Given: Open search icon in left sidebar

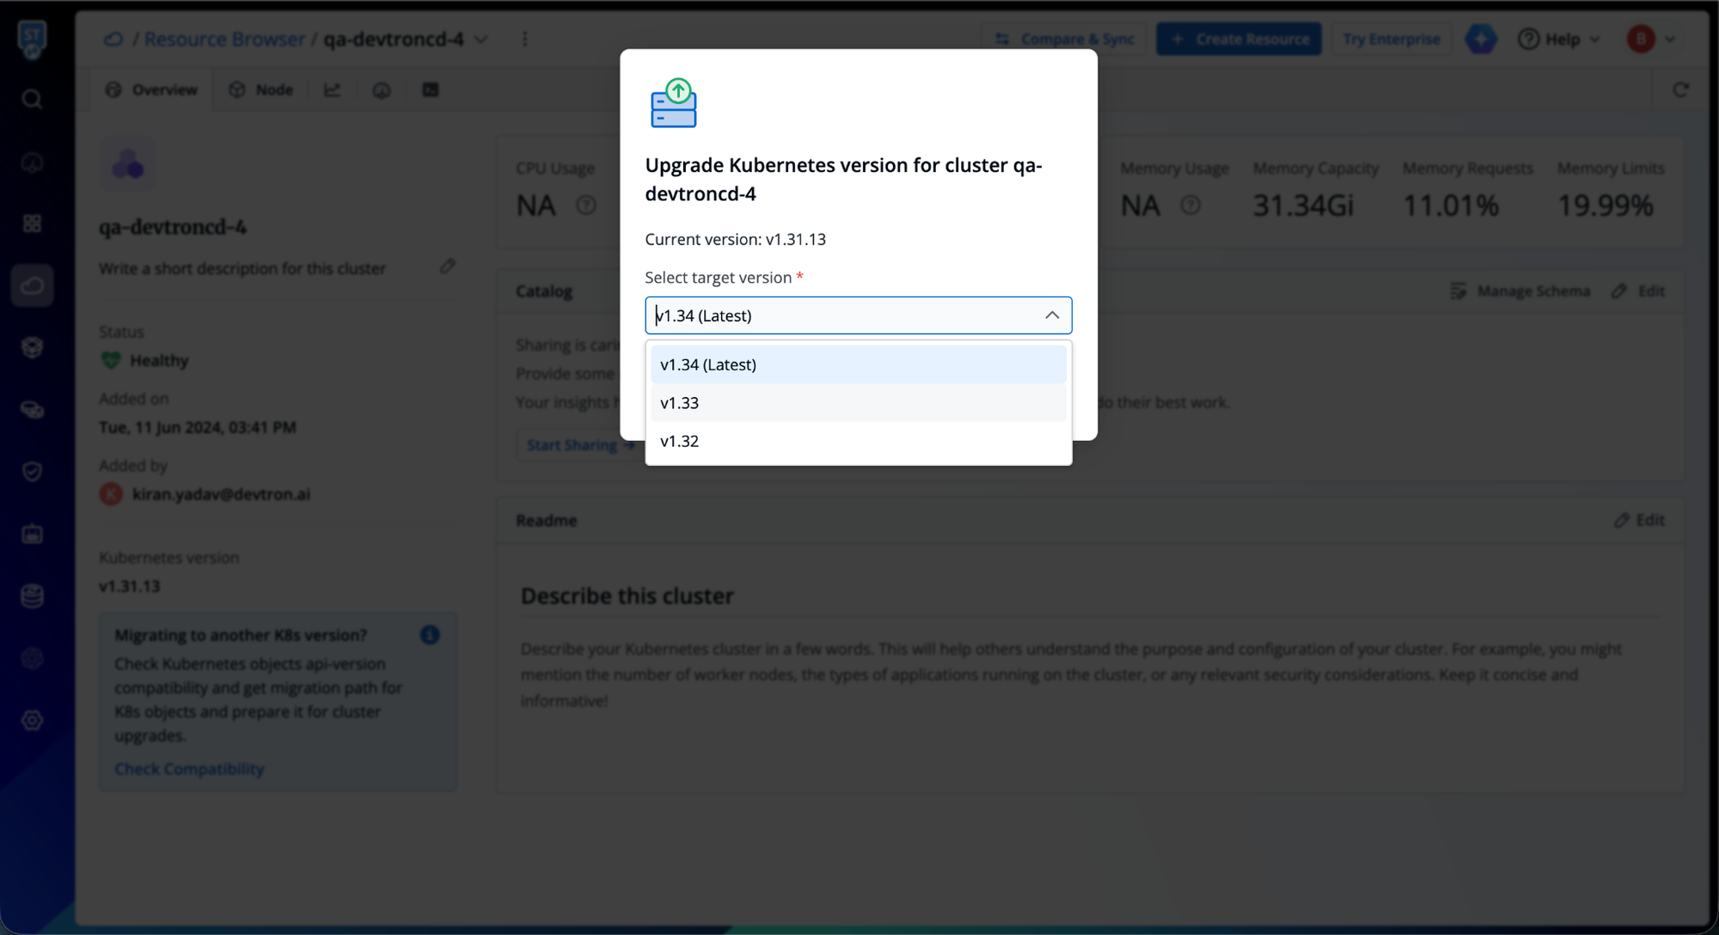Looking at the screenshot, I should tap(32, 100).
